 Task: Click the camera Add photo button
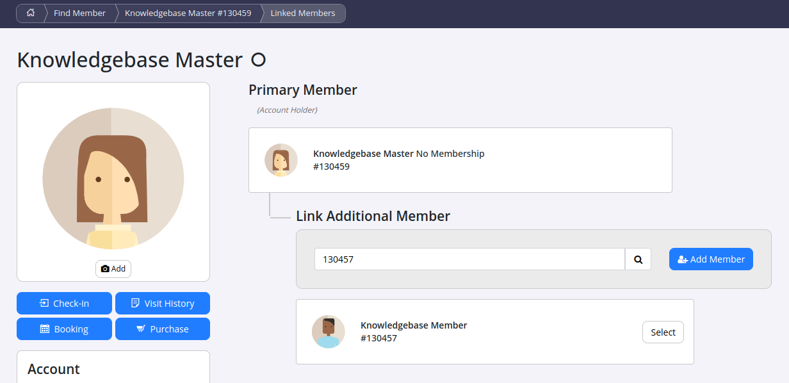tap(113, 269)
